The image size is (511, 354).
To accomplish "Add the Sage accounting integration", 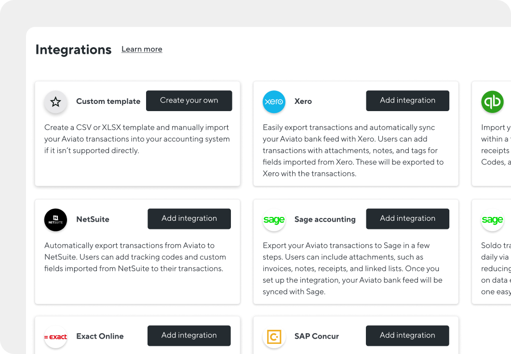I will [407, 219].
